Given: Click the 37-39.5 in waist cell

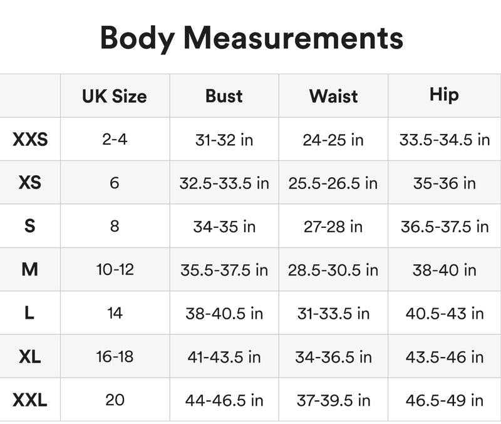Looking at the screenshot, I should [x=333, y=400].
